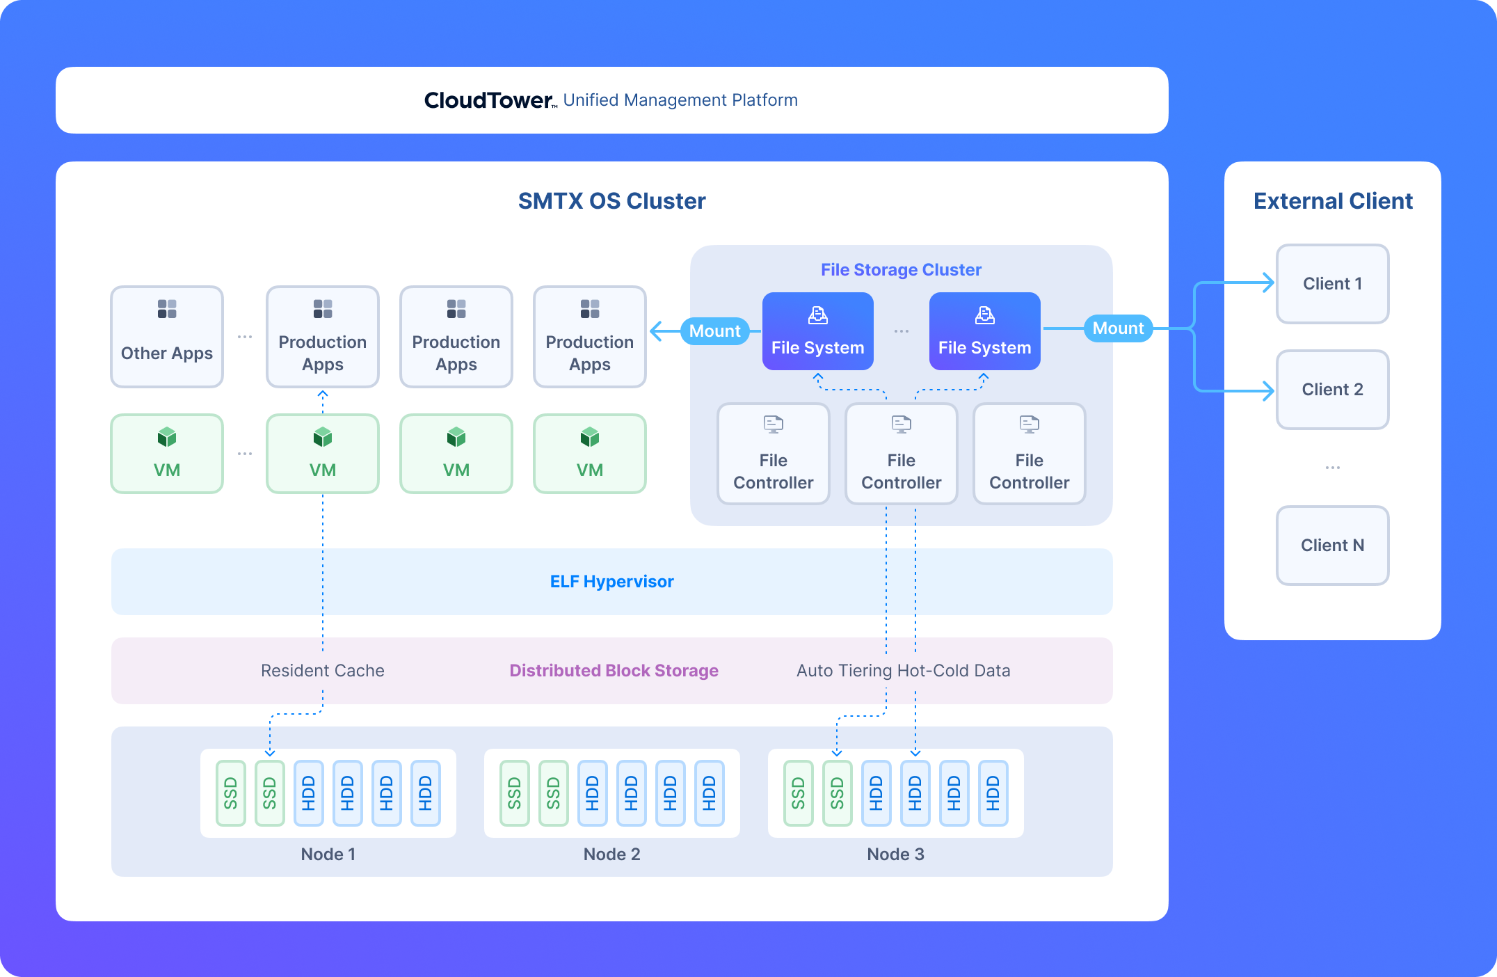Select the Client N box
This screenshot has width=1497, height=977.
click(x=1333, y=546)
